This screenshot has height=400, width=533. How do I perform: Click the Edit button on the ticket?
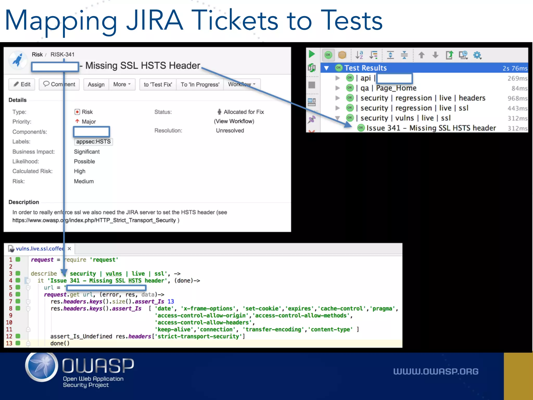click(22, 84)
